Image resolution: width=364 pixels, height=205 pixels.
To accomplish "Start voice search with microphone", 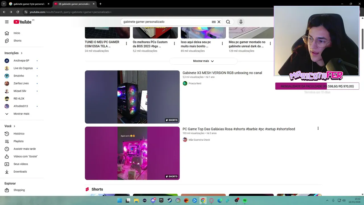I will click(241, 22).
